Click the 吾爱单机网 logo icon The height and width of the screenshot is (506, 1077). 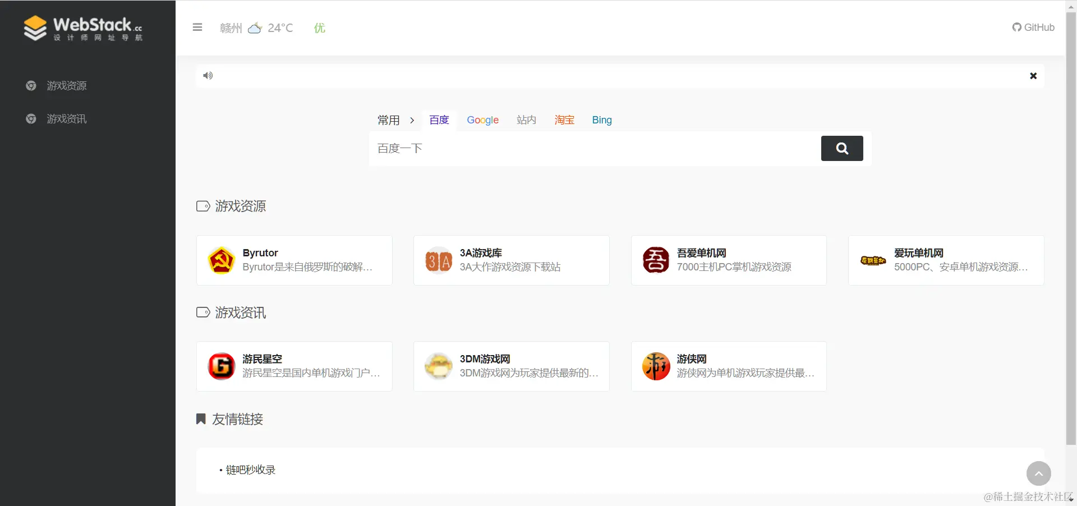tap(656, 260)
